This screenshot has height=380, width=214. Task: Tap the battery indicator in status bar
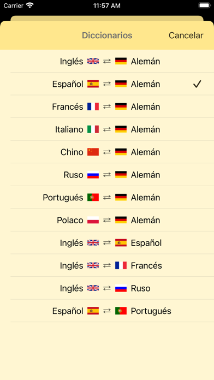(x=204, y=5)
